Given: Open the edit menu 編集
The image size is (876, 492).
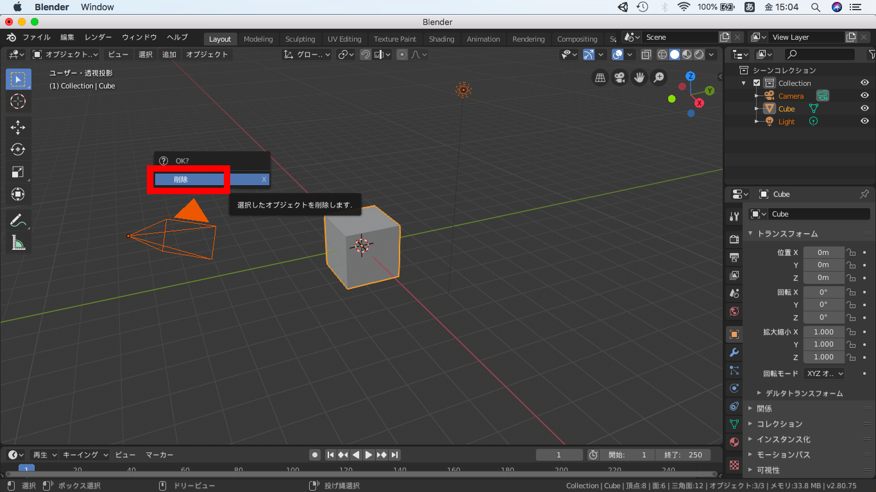Looking at the screenshot, I should pyautogui.click(x=67, y=37).
